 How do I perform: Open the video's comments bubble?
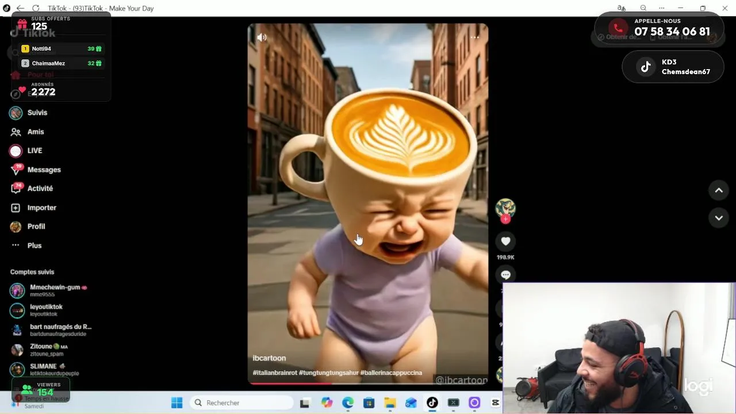(505, 275)
